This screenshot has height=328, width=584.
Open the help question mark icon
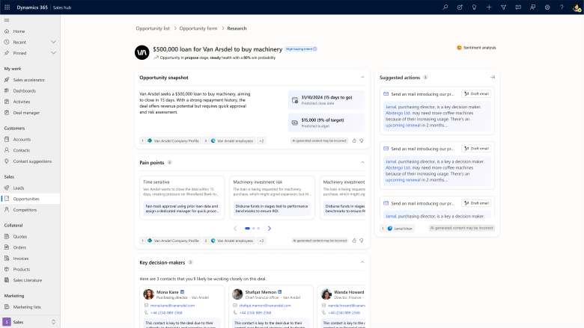click(562, 7)
